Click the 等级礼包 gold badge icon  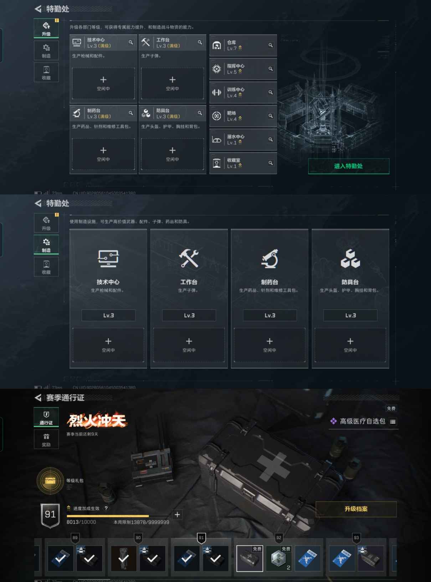tap(50, 481)
